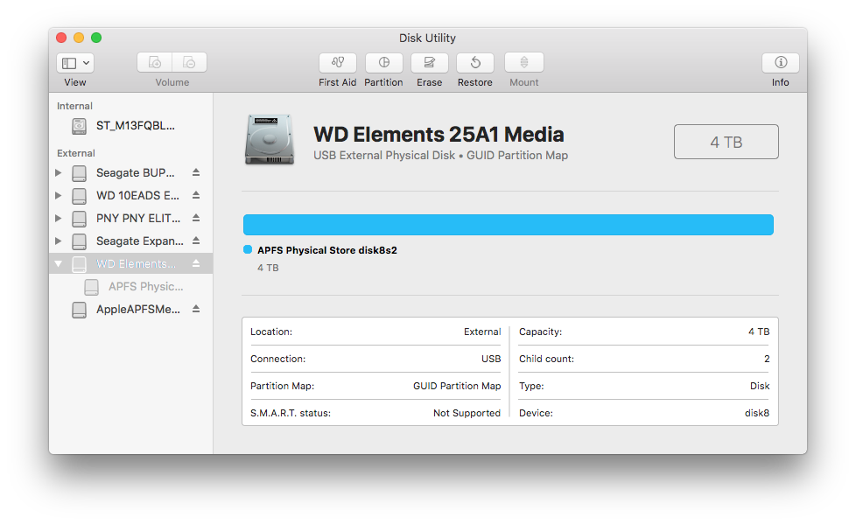Click the GUID Partition Map value

[x=457, y=386]
